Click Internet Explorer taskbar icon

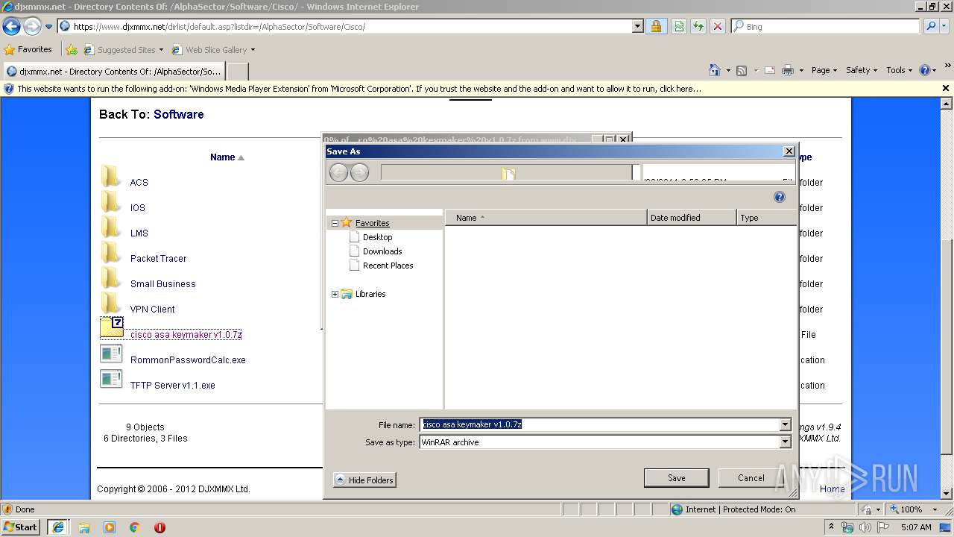(x=57, y=527)
